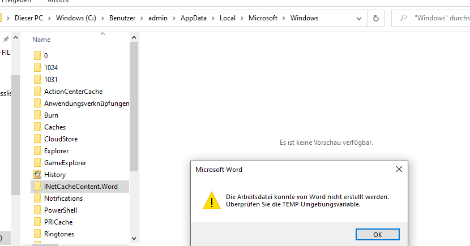Select the Caches folder

pos(55,127)
